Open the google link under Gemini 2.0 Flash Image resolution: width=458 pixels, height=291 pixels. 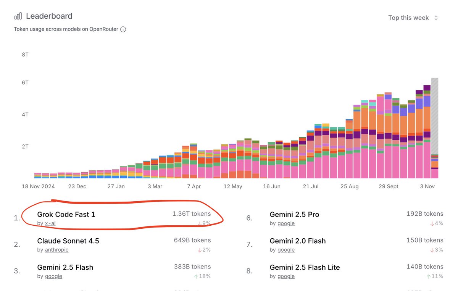[x=286, y=250]
